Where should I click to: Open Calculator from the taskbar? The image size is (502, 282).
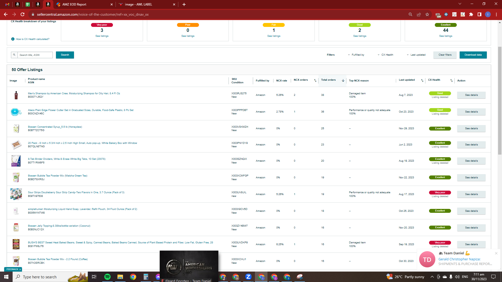click(146, 277)
